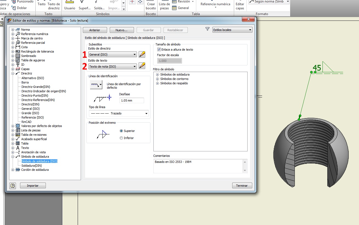Select the Inferior end position option
359x225 pixels.
pos(121,138)
